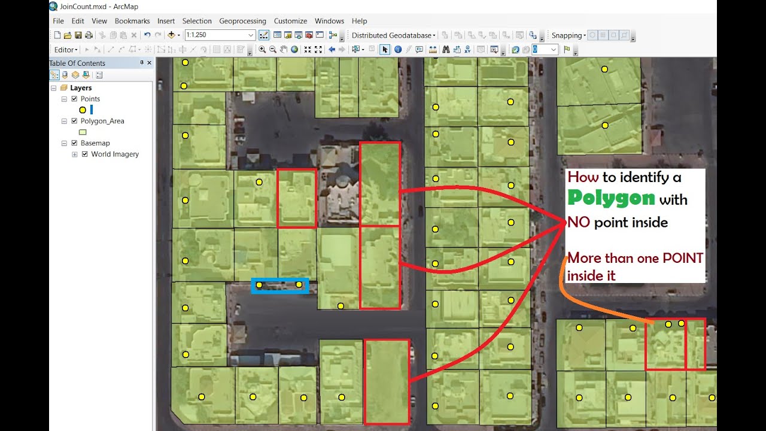Click the Print icon in the Standard toolbar
The width and height of the screenshot is (766, 431).
click(x=89, y=35)
